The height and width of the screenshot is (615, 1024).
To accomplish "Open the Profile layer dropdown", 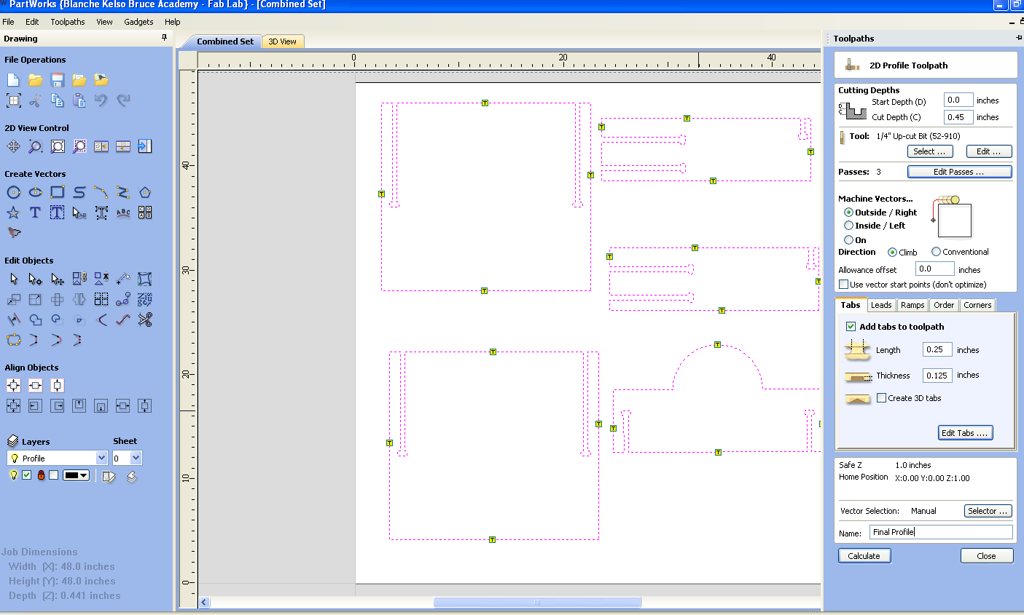I will point(101,458).
